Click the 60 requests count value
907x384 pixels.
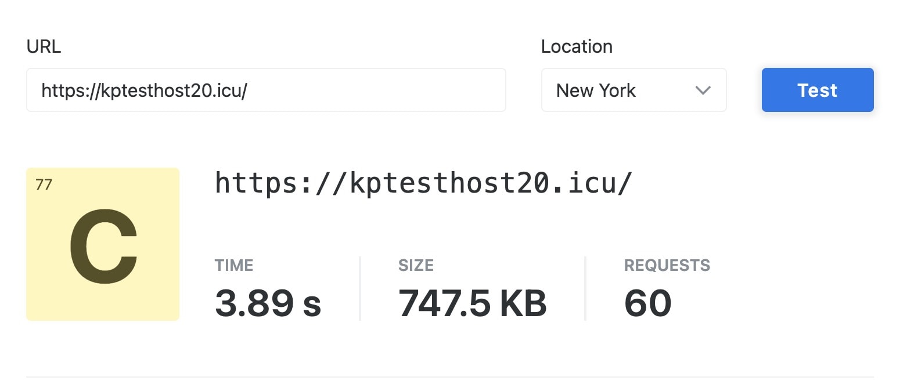[x=647, y=303]
